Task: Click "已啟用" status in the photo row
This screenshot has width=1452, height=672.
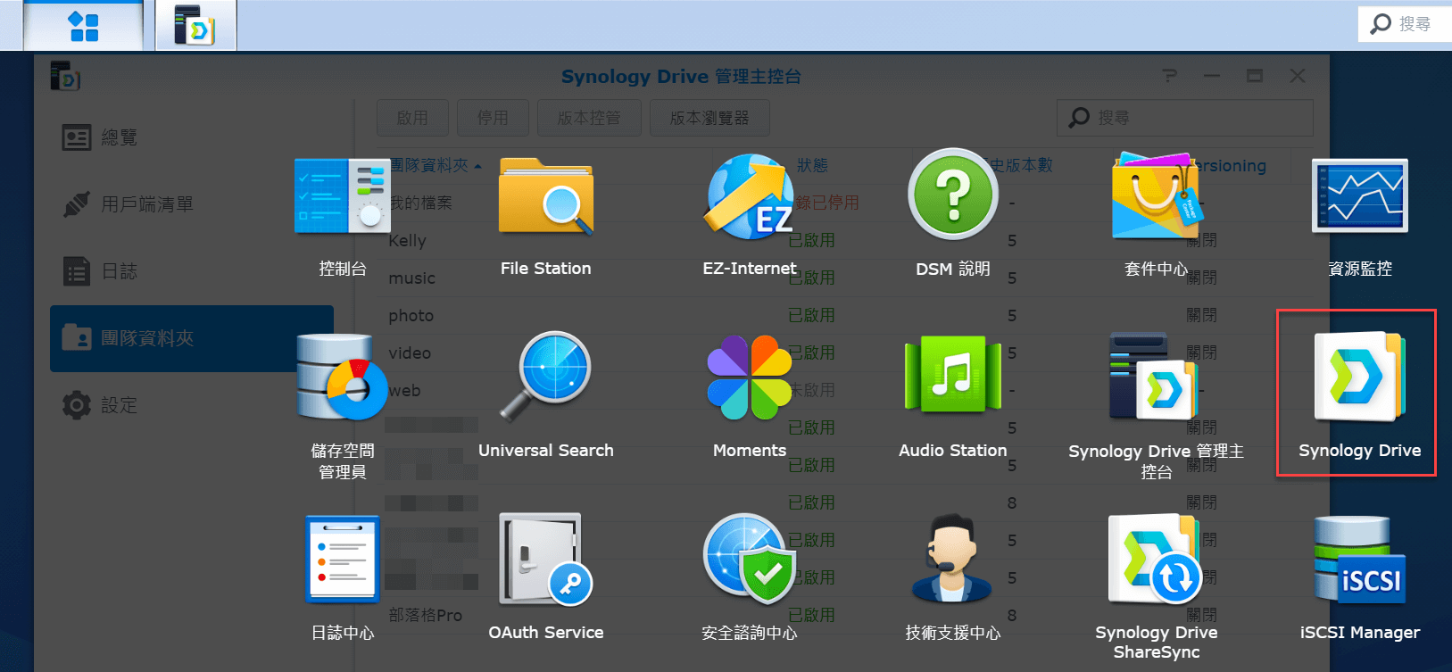Action: pyautogui.click(x=812, y=316)
